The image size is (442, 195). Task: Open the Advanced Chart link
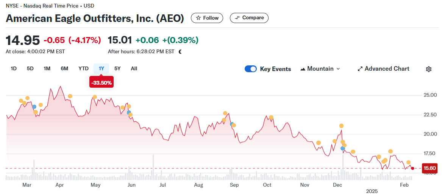coord(383,69)
